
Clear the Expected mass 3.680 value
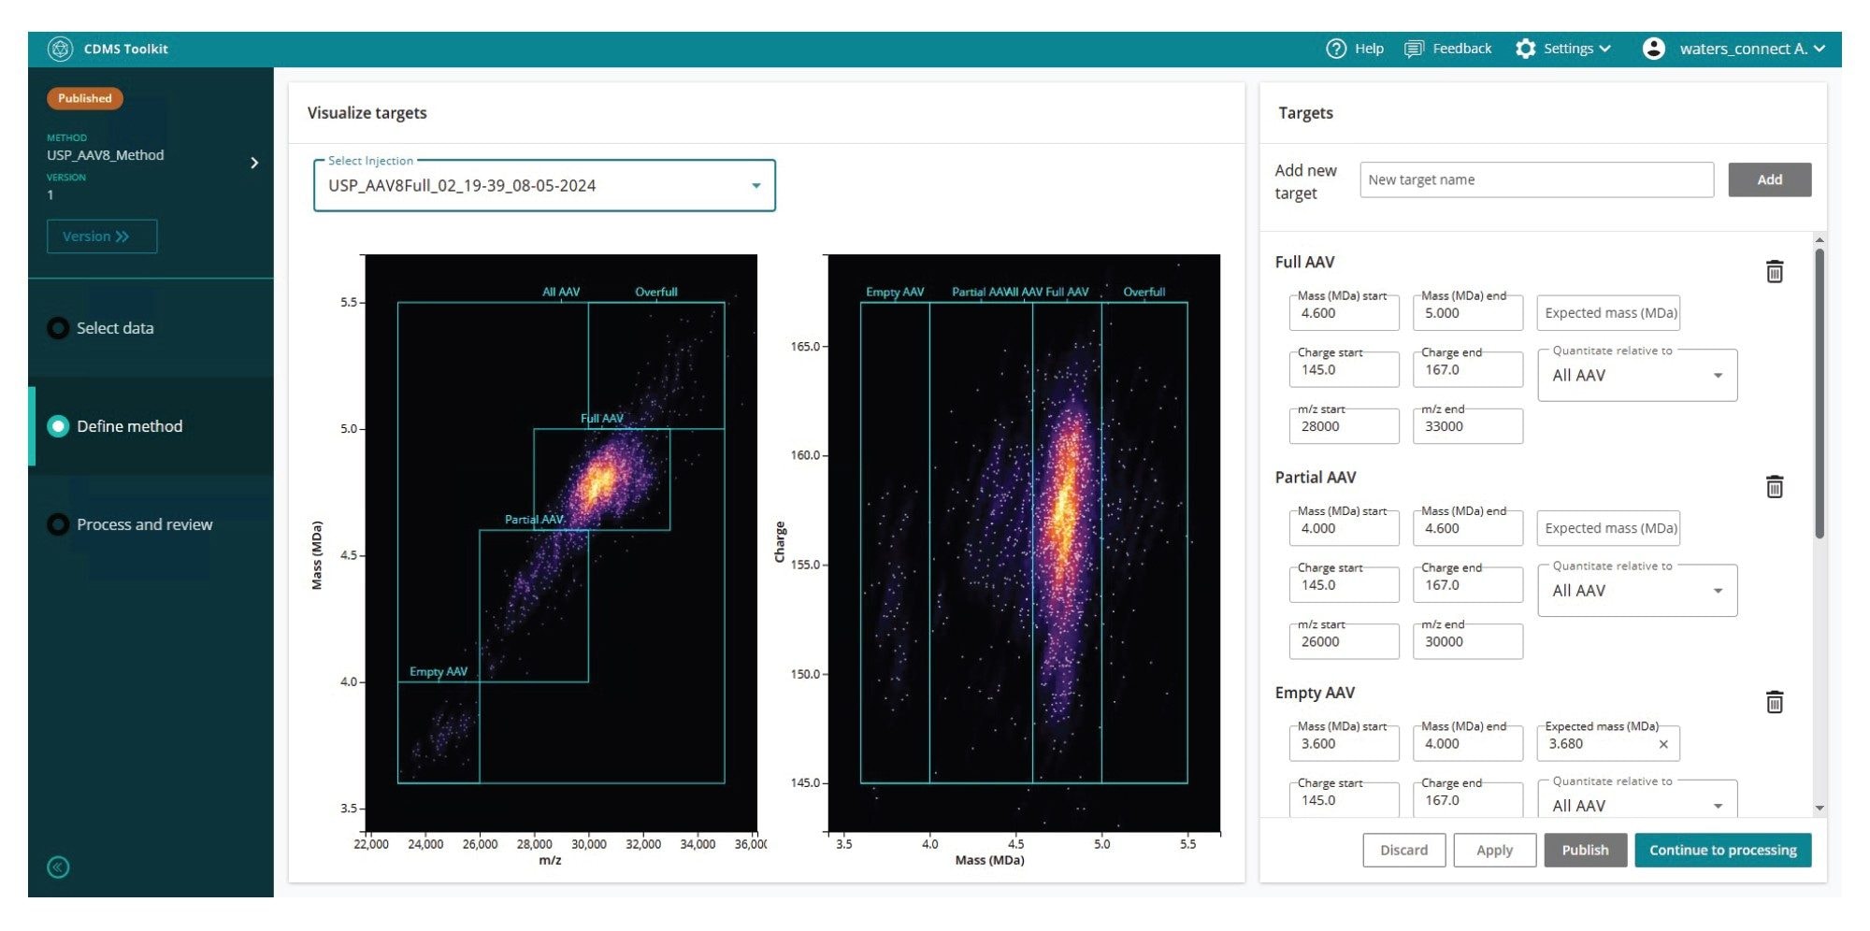pyautogui.click(x=1663, y=745)
